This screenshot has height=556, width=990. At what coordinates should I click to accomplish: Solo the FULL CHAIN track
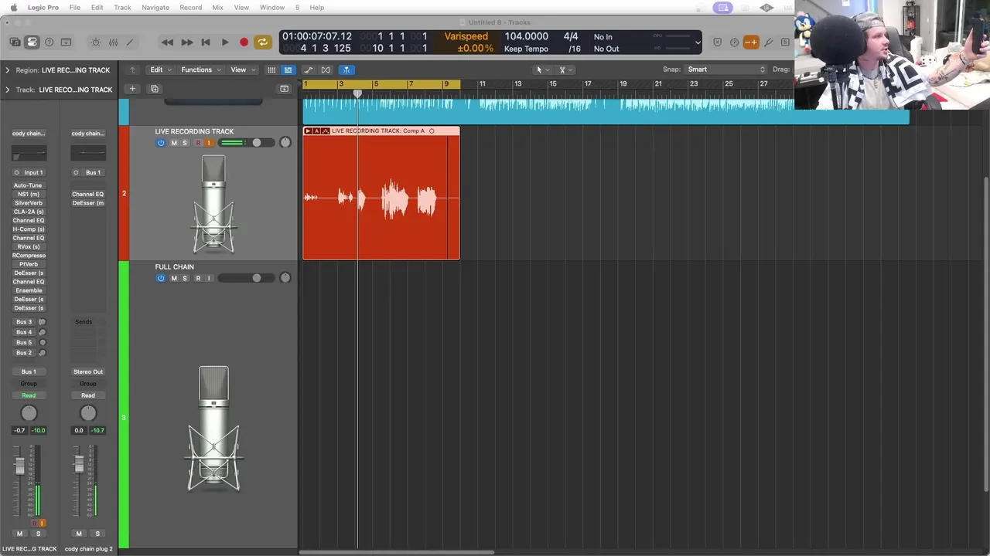185,278
